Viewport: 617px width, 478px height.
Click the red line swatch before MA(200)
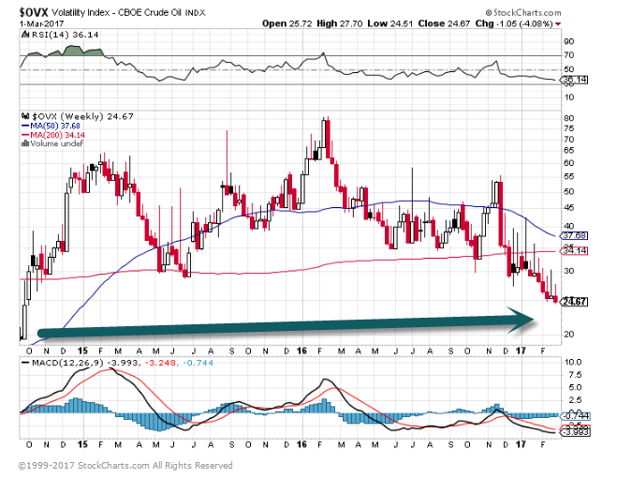pos(25,135)
